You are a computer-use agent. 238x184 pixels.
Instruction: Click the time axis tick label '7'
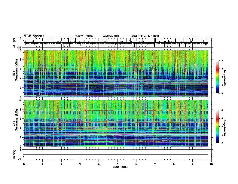point(155,164)
